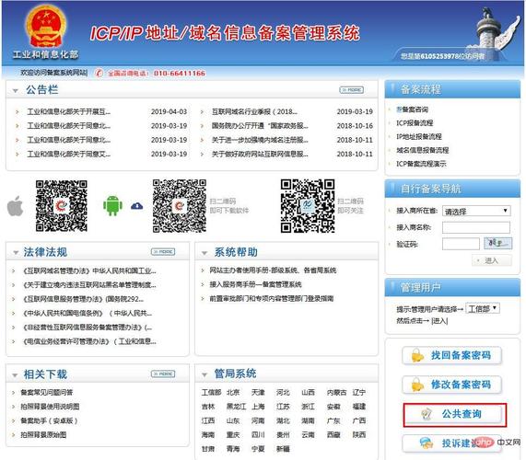The image size is (526, 460).
Task: Open 《电信业务经营许可管理办法》 link
Action: (x=89, y=341)
